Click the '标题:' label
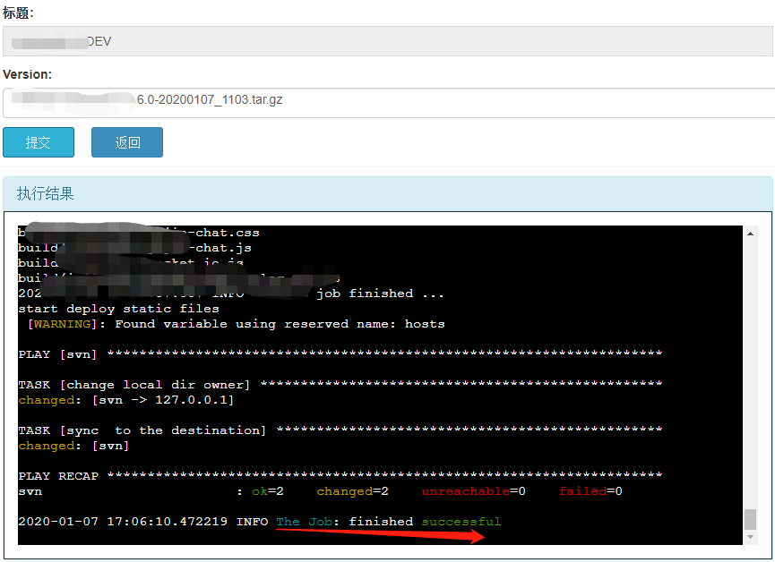The height and width of the screenshot is (562, 775). point(18,13)
